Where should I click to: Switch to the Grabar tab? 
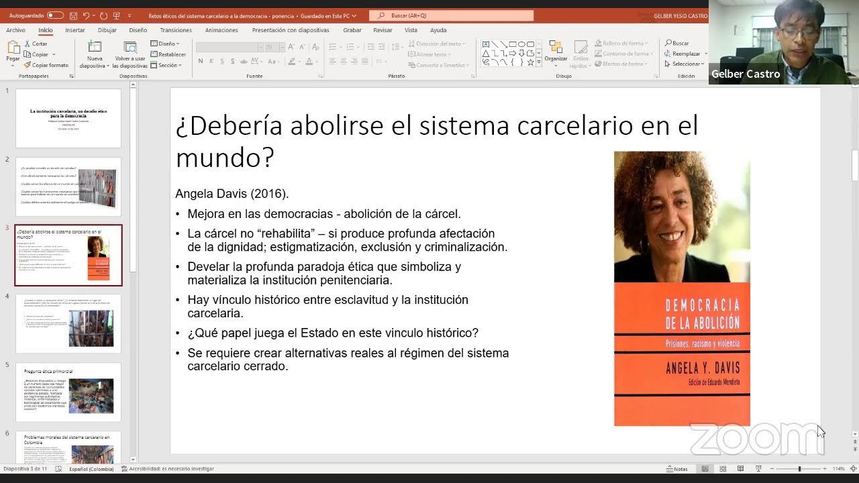tap(352, 30)
